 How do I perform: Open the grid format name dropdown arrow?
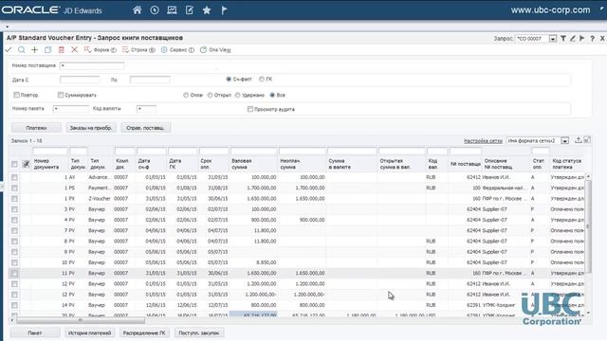tap(565, 141)
